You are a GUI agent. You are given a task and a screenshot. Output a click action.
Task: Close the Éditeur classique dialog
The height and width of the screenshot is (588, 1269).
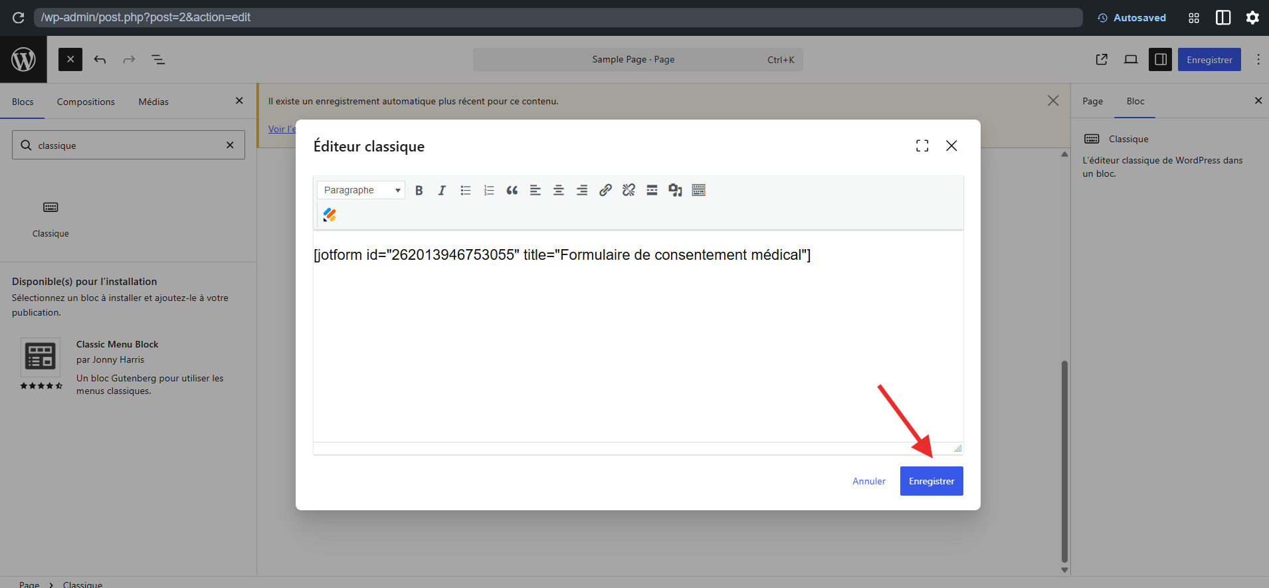951,146
